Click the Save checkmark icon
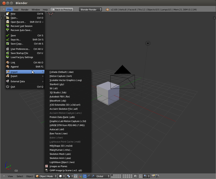Image resolution: width=216 pixels, height=179 pixels. click(8, 36)
